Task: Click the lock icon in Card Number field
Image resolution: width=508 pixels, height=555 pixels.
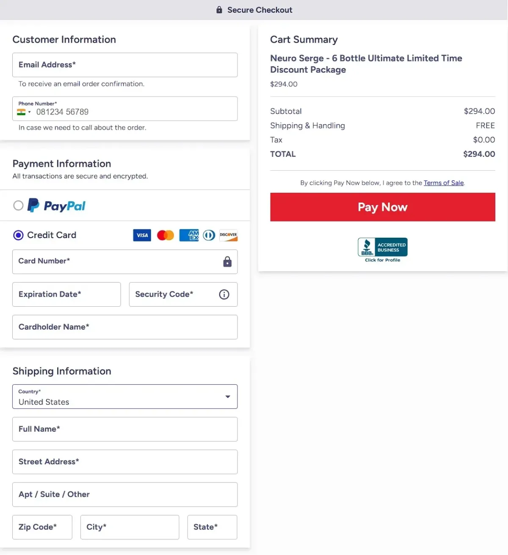Action: pyautogui.click(x=227, y=262)
